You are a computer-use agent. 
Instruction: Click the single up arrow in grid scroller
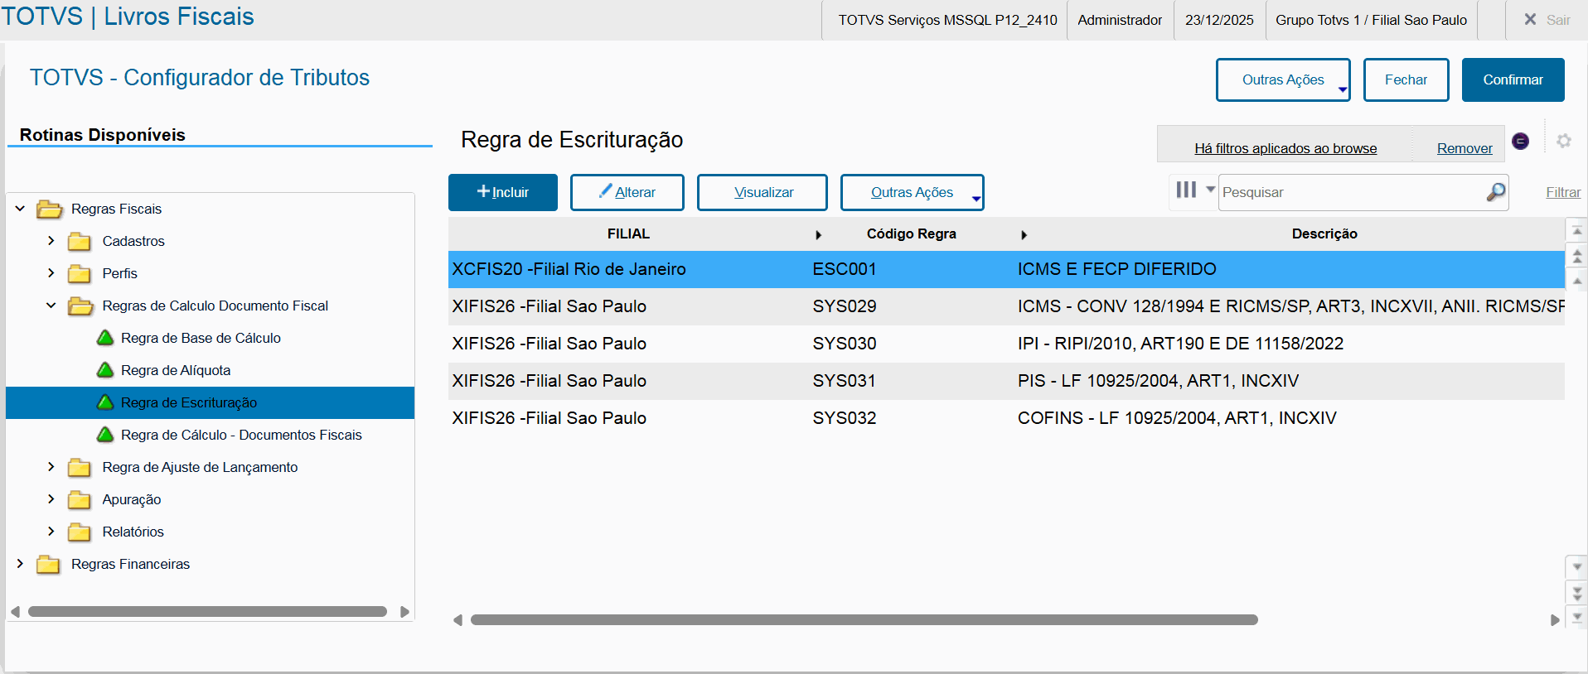pyautogui.click(x=1577, y=282)
